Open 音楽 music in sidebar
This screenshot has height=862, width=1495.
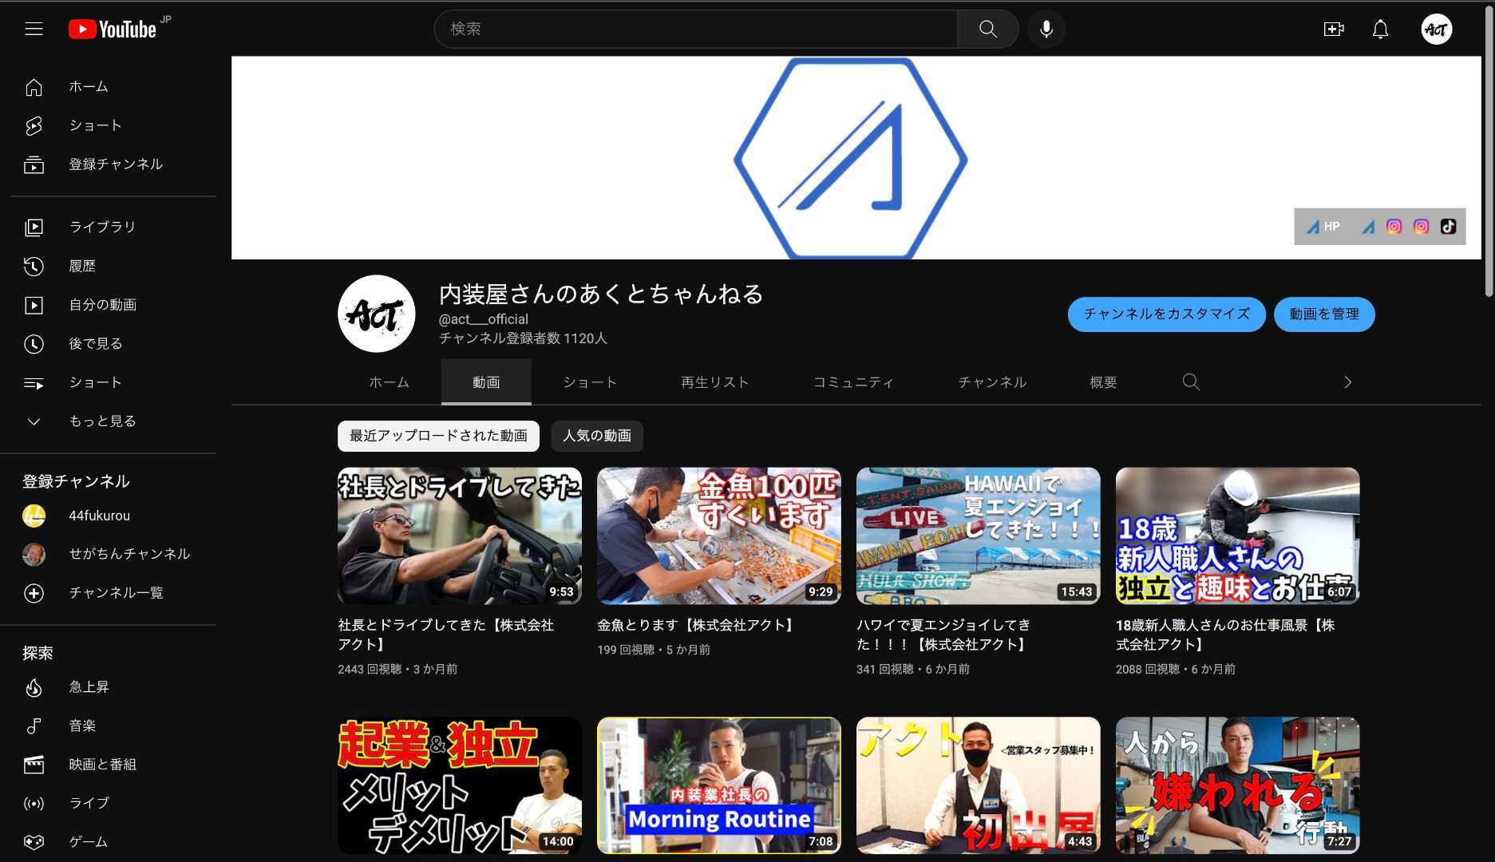coord(108,726)
